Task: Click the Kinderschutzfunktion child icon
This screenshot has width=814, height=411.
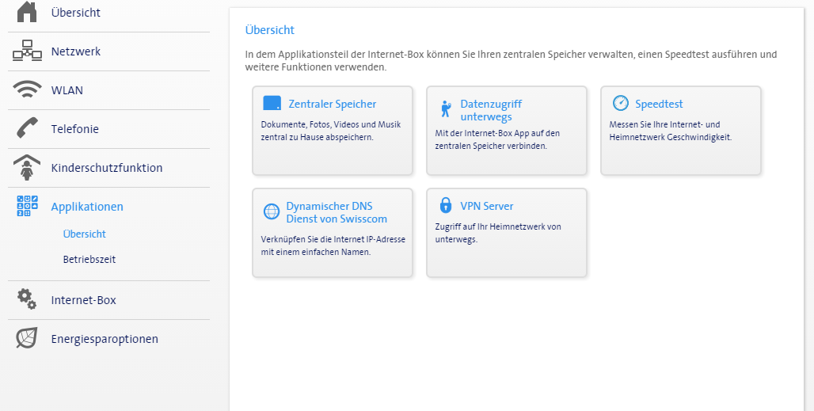Action: point(27,167)
